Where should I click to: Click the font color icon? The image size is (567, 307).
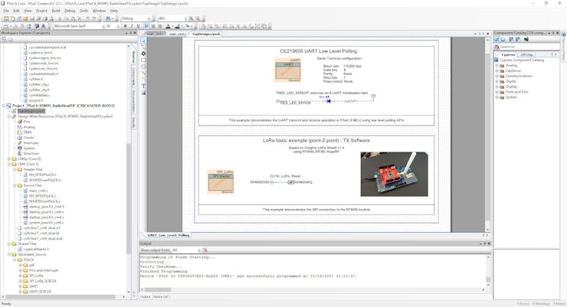168,26
